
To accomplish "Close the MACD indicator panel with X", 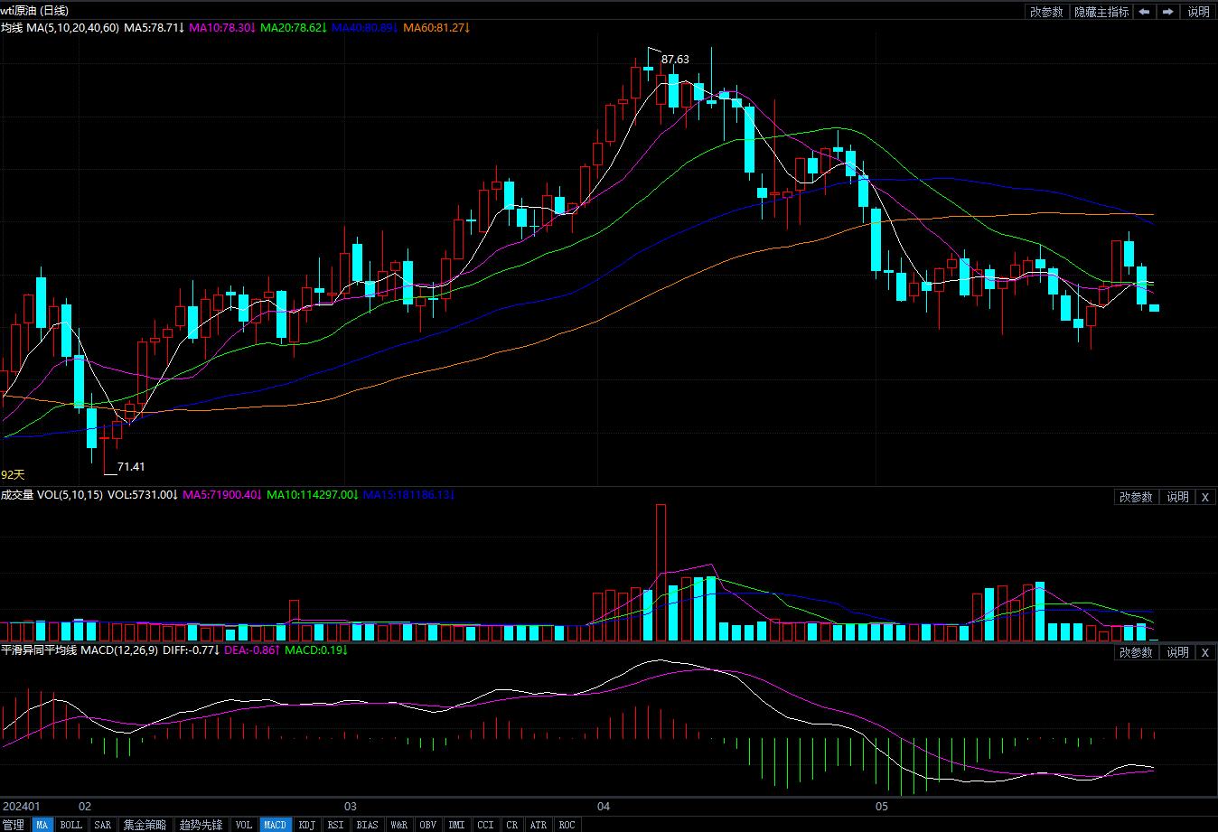I will 1204,652.
